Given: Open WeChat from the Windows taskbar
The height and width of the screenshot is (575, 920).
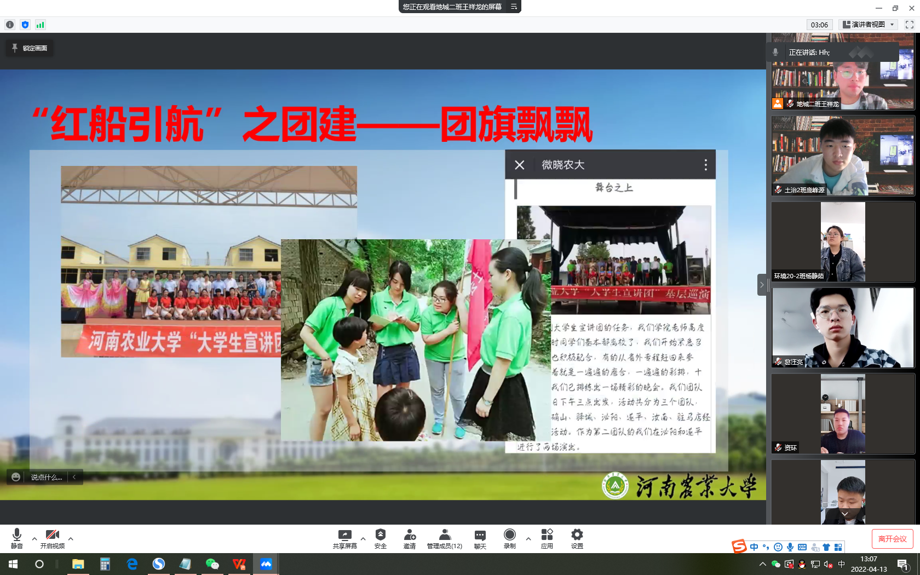Looking at the screenshot, I should coord(212,564).
